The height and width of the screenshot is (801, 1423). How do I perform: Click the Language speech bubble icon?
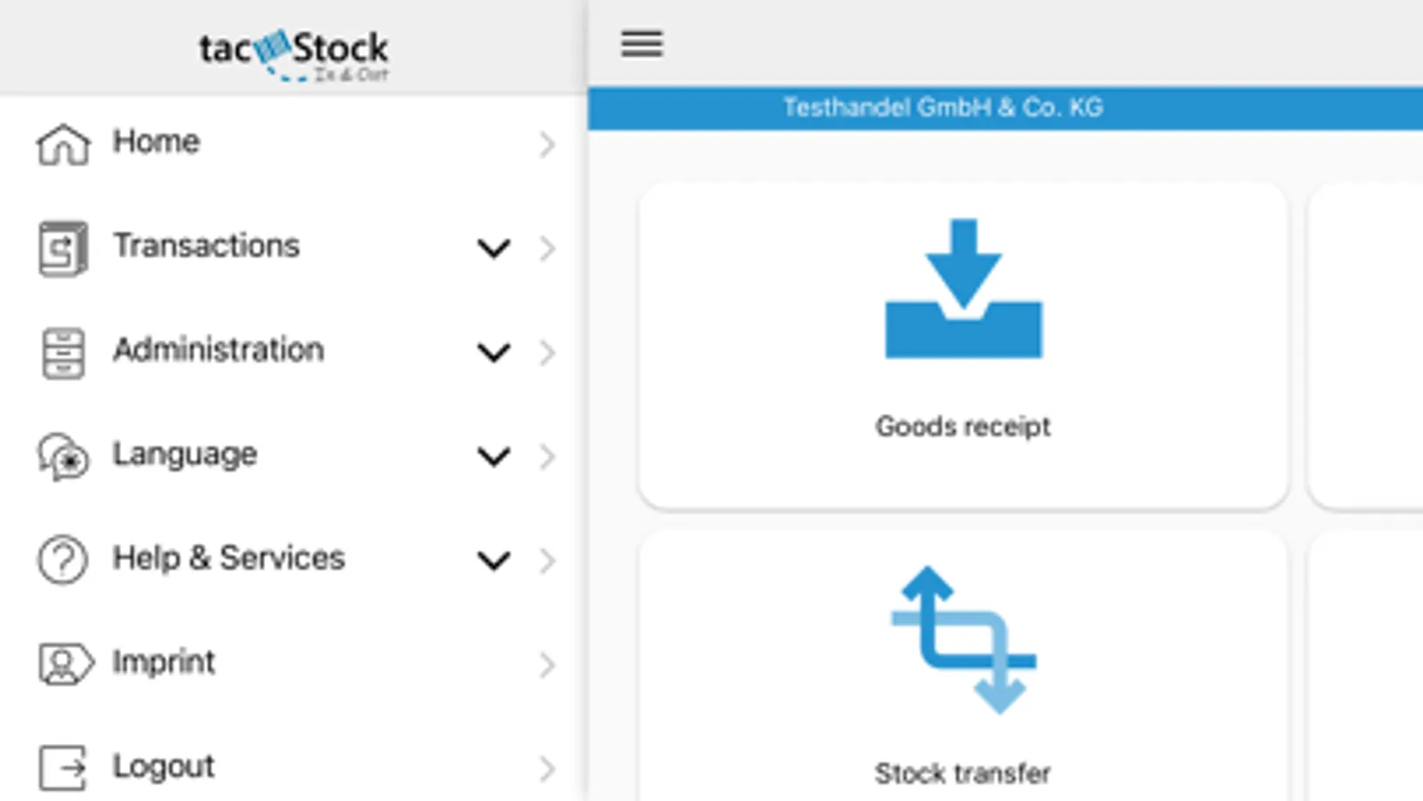point(63,457)
